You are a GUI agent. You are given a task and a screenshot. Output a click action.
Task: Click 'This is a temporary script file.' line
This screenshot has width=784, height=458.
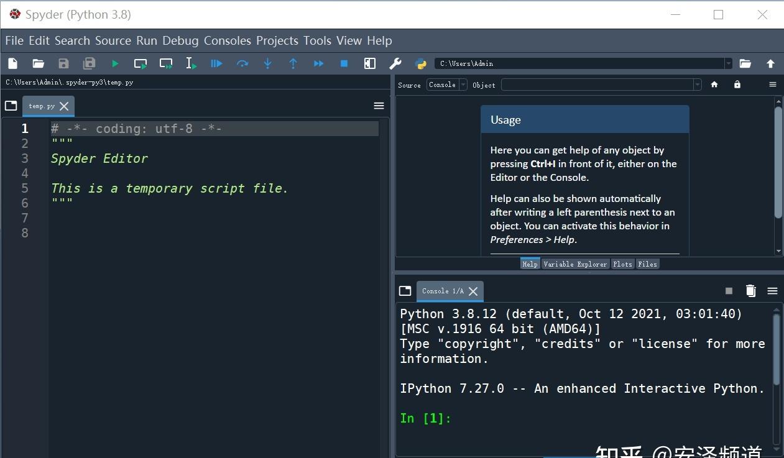(x=170, y=188)
